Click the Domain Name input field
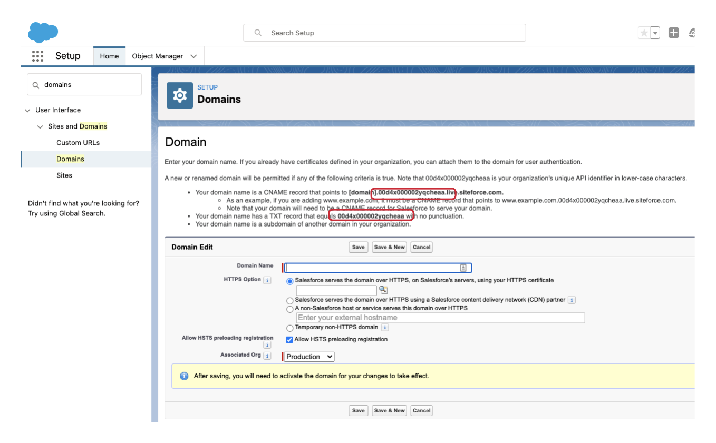This screenshot has height=443, width=716. tap(372, 268)
